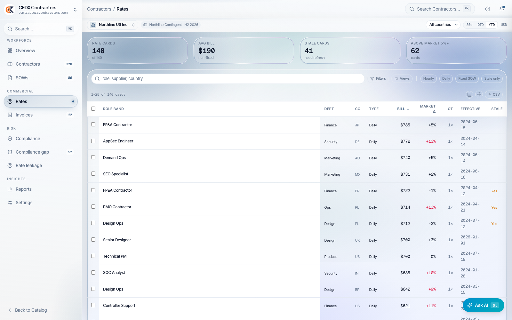Click the BILL sort arrow
This screenshot has width=512, height=320.
(408, 109)
